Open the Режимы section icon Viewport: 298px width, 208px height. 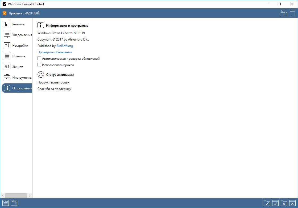tap(7, 24)
